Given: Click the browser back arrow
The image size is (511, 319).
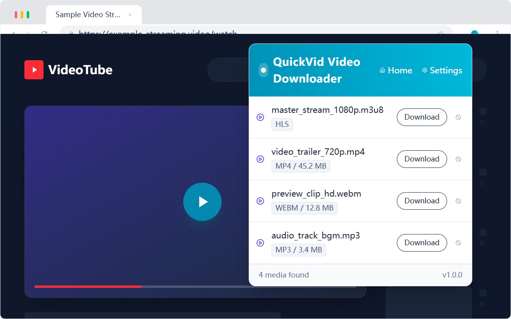Looking at the screenshot, I should pyautogui.click(x=13, y=34).
